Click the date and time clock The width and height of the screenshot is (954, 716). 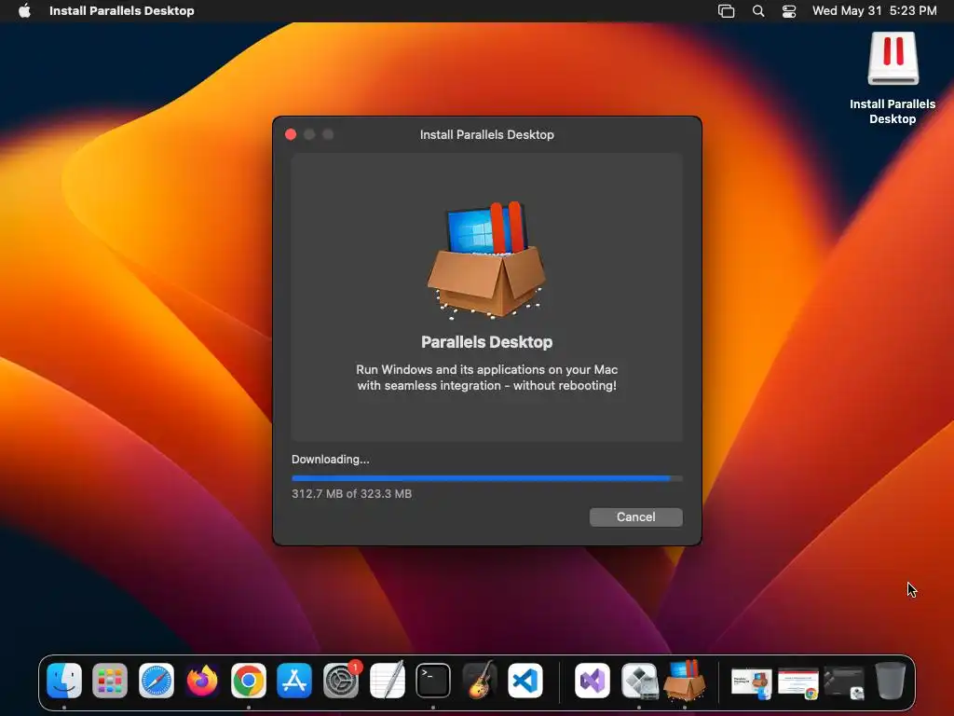874,10
